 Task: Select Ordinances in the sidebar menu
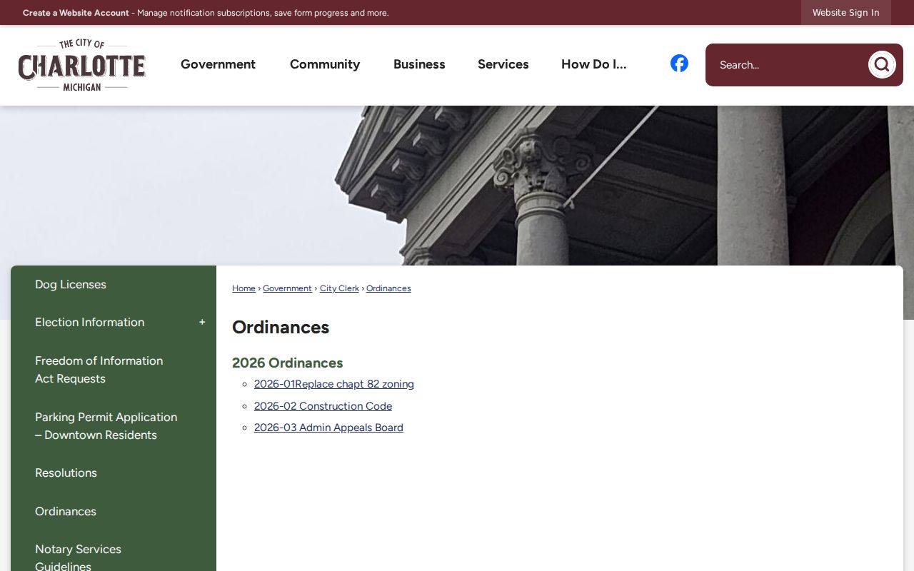tap(114, 511)
